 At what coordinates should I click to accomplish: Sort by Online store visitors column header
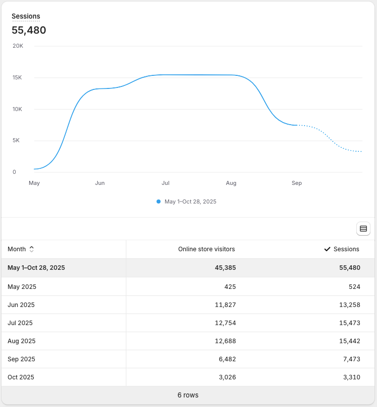(x=206, y=249)
